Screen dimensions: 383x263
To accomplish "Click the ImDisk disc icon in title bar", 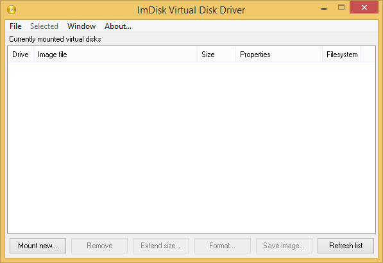I will 12,10.
